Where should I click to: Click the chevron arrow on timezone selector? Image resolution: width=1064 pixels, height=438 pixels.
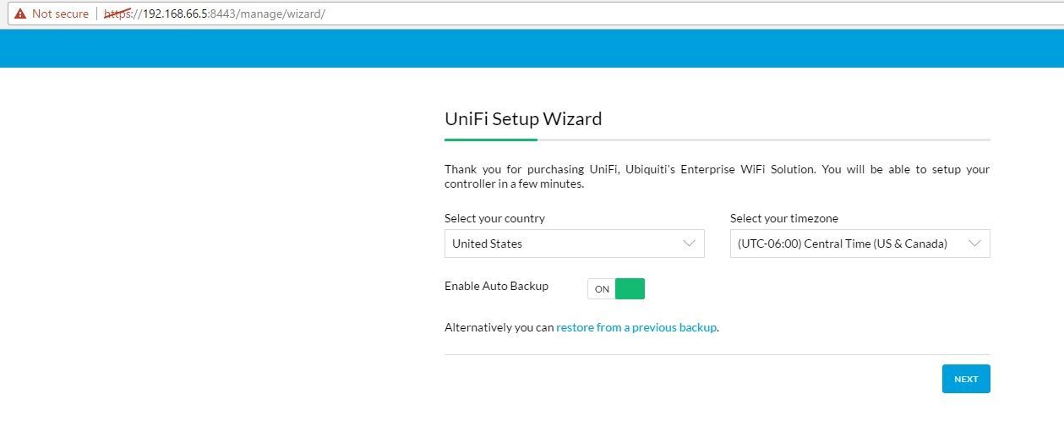(974, 244)
